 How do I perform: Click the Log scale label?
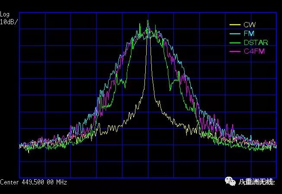[x=5, y=15]
